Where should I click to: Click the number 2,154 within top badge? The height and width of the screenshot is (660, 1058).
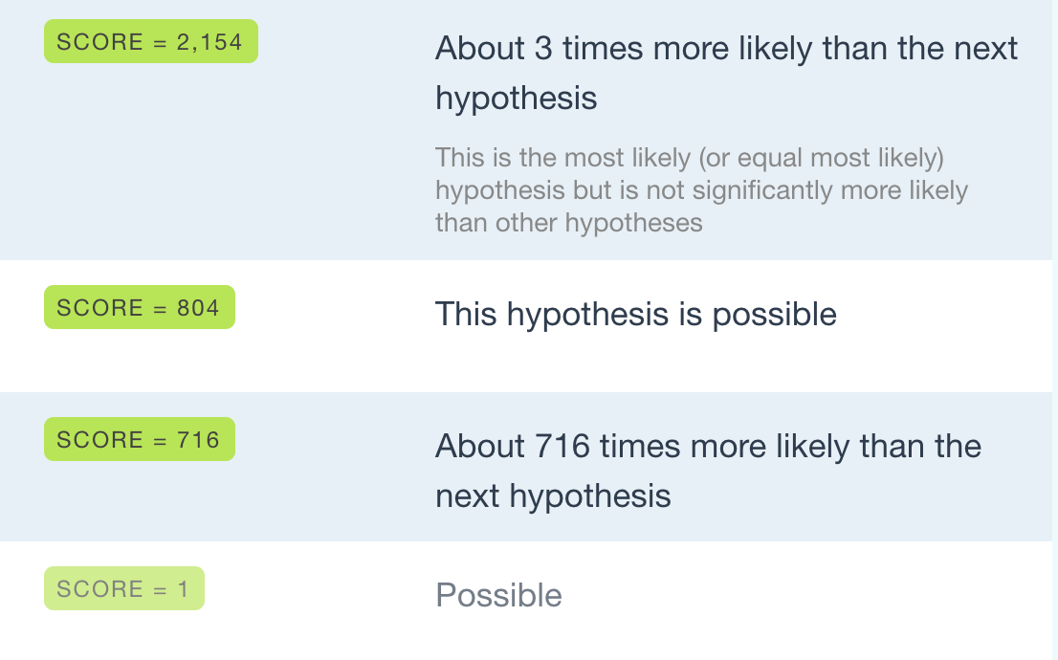point(209,42)
